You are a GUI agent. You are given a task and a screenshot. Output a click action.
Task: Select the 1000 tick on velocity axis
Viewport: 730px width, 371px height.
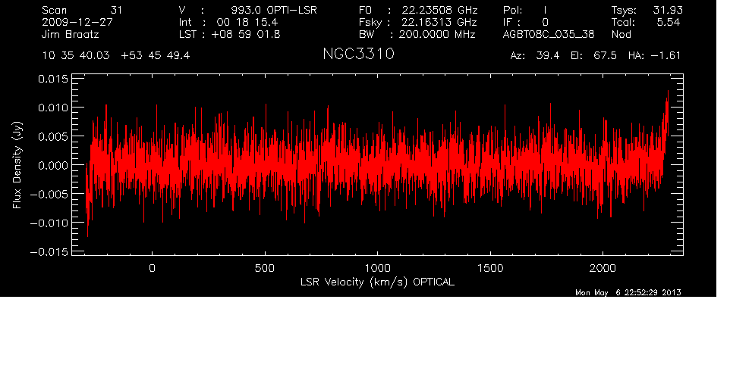377,268
